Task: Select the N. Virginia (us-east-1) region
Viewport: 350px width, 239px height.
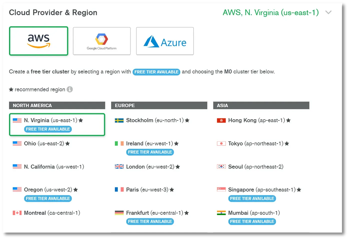Action: (57, 124)
